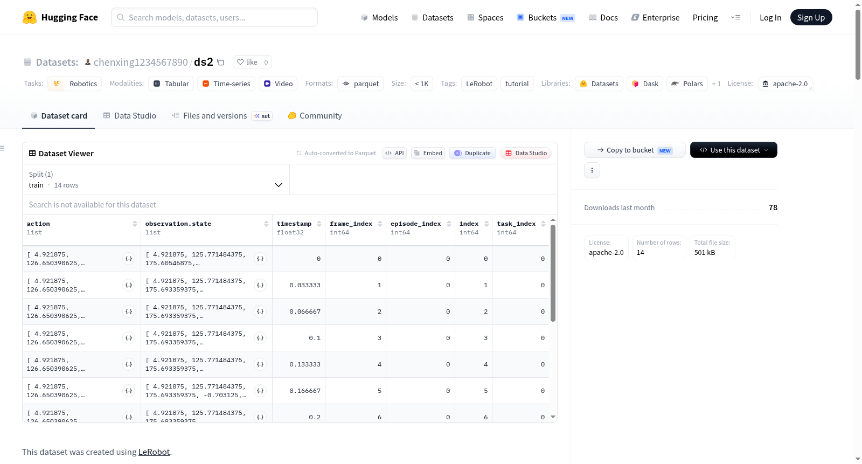Image resolution: width=862 pixels, height=464 pixels.
Task: Expand action cell in timestamp 0.033333 row
Action: (x=129, y=285)
